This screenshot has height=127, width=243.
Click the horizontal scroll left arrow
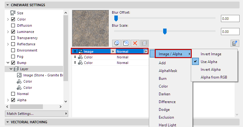point(7,107)
